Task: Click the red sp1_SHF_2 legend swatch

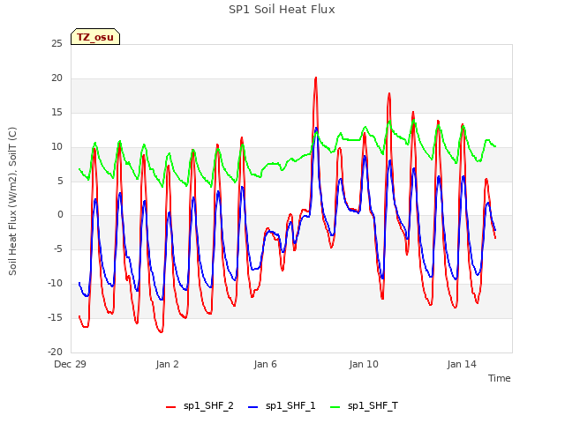Action: [170, 407]
